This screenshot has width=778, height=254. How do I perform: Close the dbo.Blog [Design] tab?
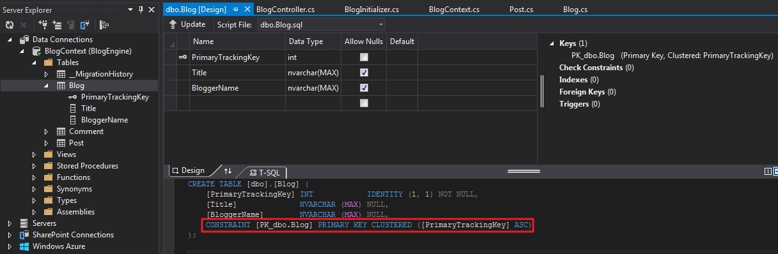click(247, 10)
